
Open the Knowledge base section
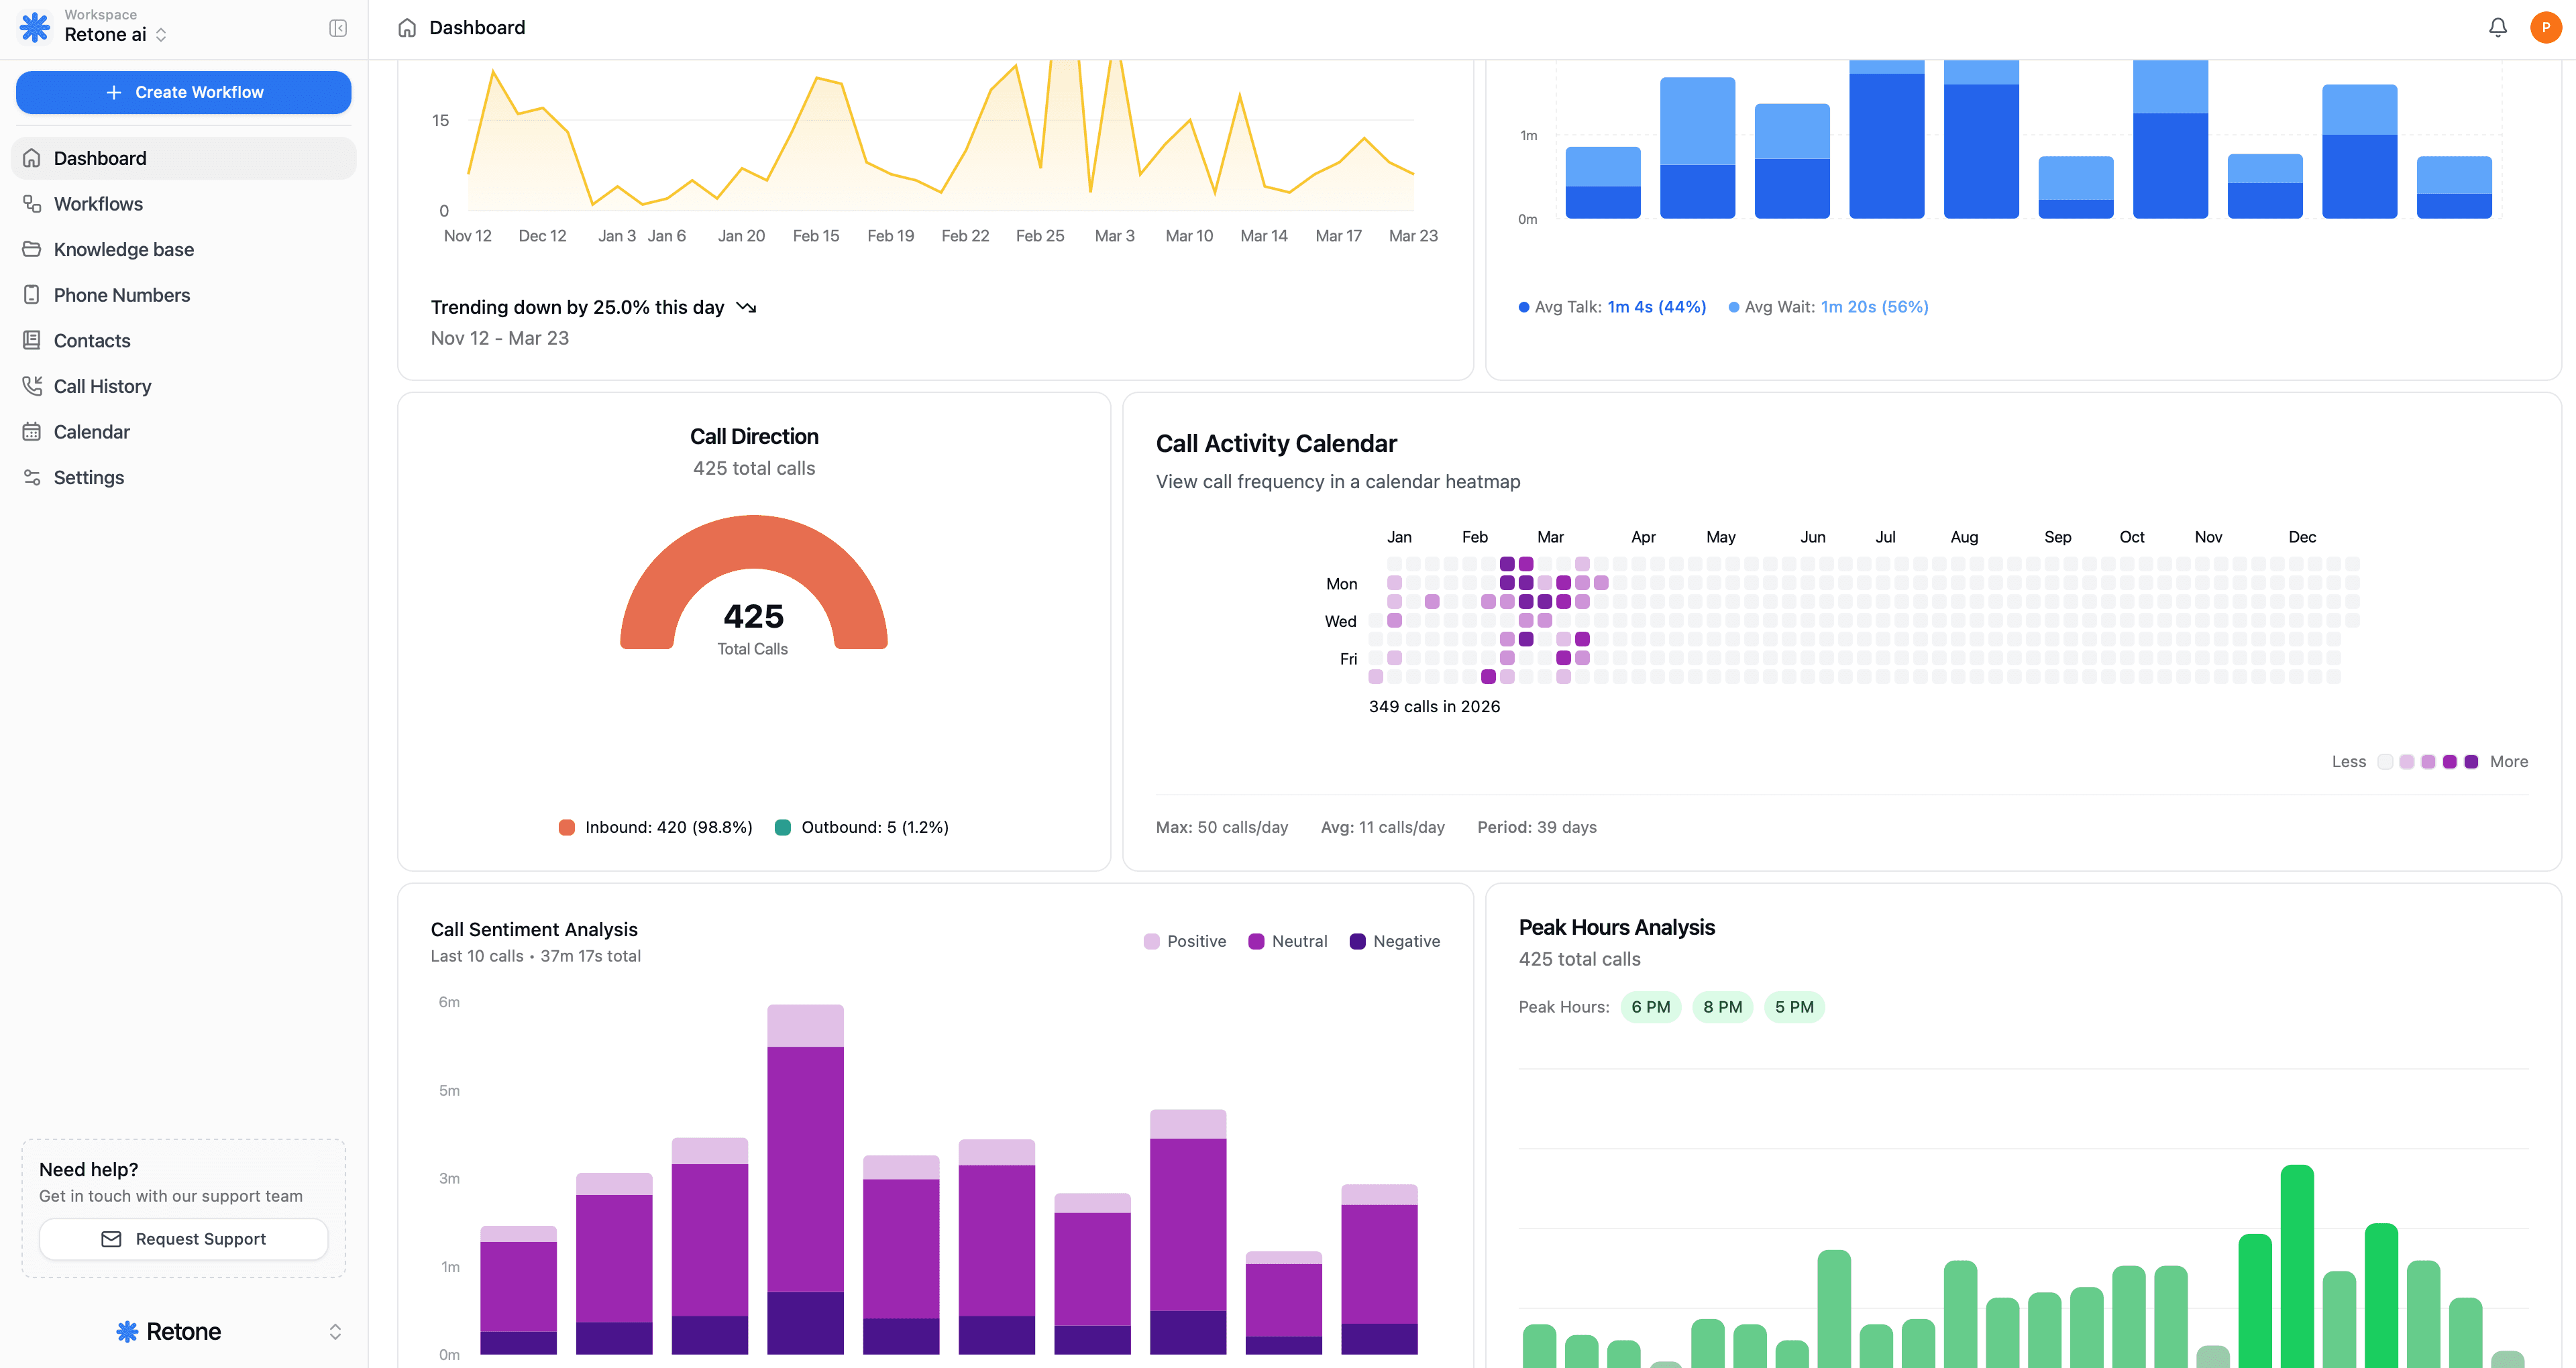[x=123, y=249]
